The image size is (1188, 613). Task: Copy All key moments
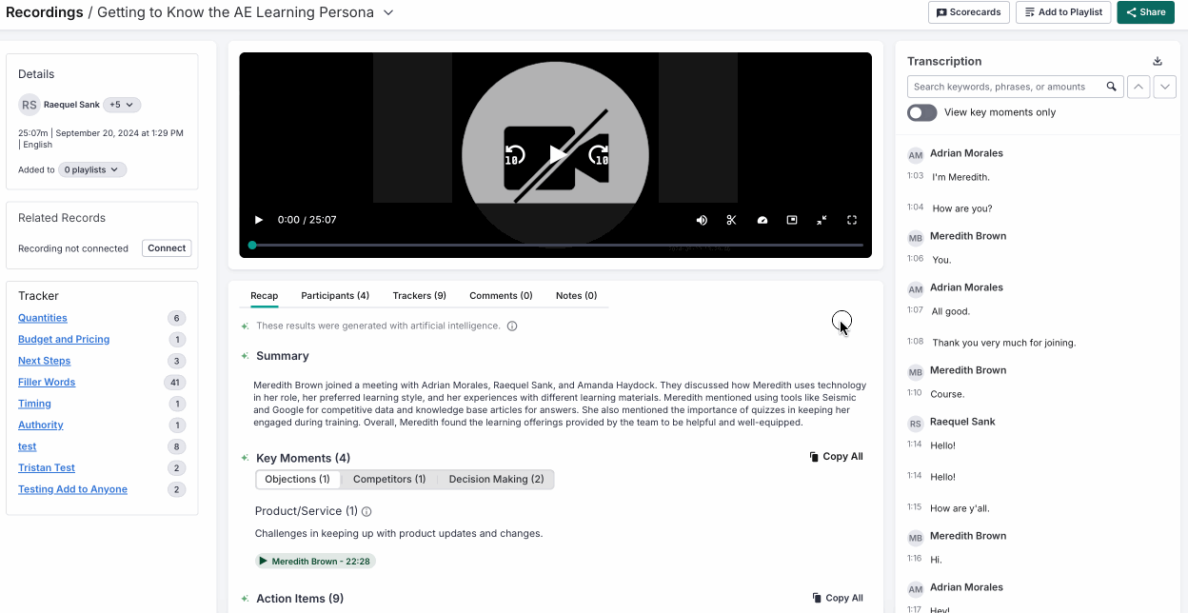coord(836,456)
